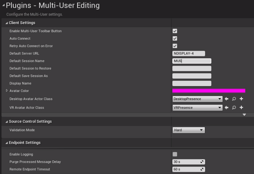Collapse the Source Control Settings section
The height and width of the screenshot is (174, 254).
point(6,122)
